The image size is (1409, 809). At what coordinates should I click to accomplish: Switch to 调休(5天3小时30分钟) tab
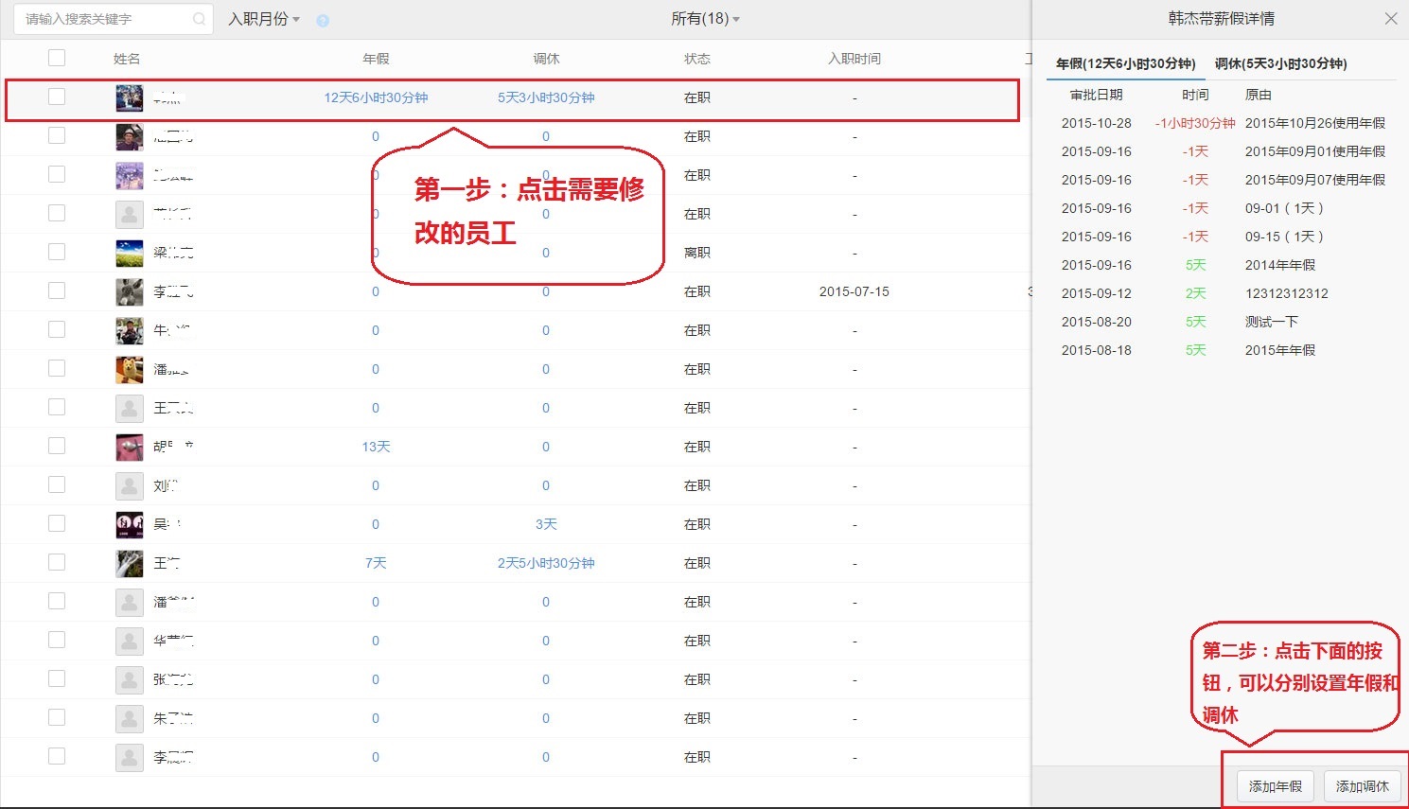[1280, 63]
